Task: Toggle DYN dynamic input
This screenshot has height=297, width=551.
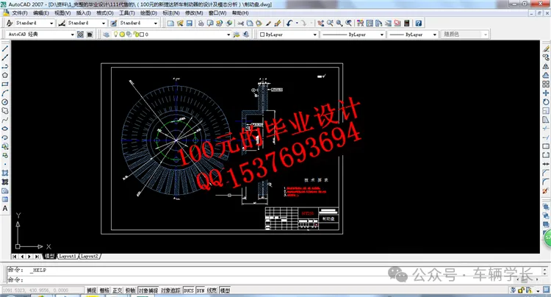Action: point(201,290)
